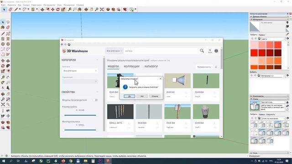
Task: Pick the Protractor tool in the left palette
Action: 3,82
